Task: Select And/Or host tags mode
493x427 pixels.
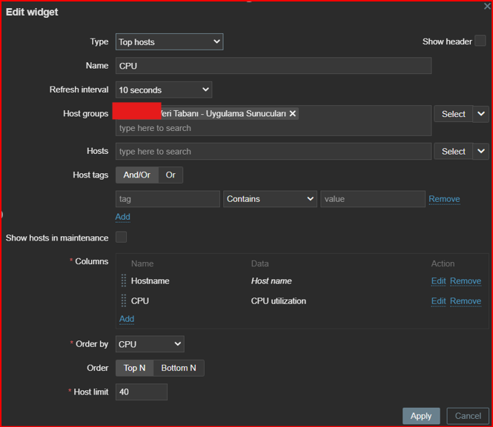Action: coord(136,175)
